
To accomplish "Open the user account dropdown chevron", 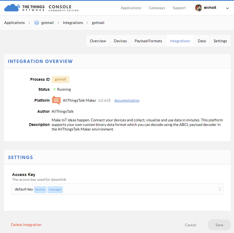I will point(227,8).
